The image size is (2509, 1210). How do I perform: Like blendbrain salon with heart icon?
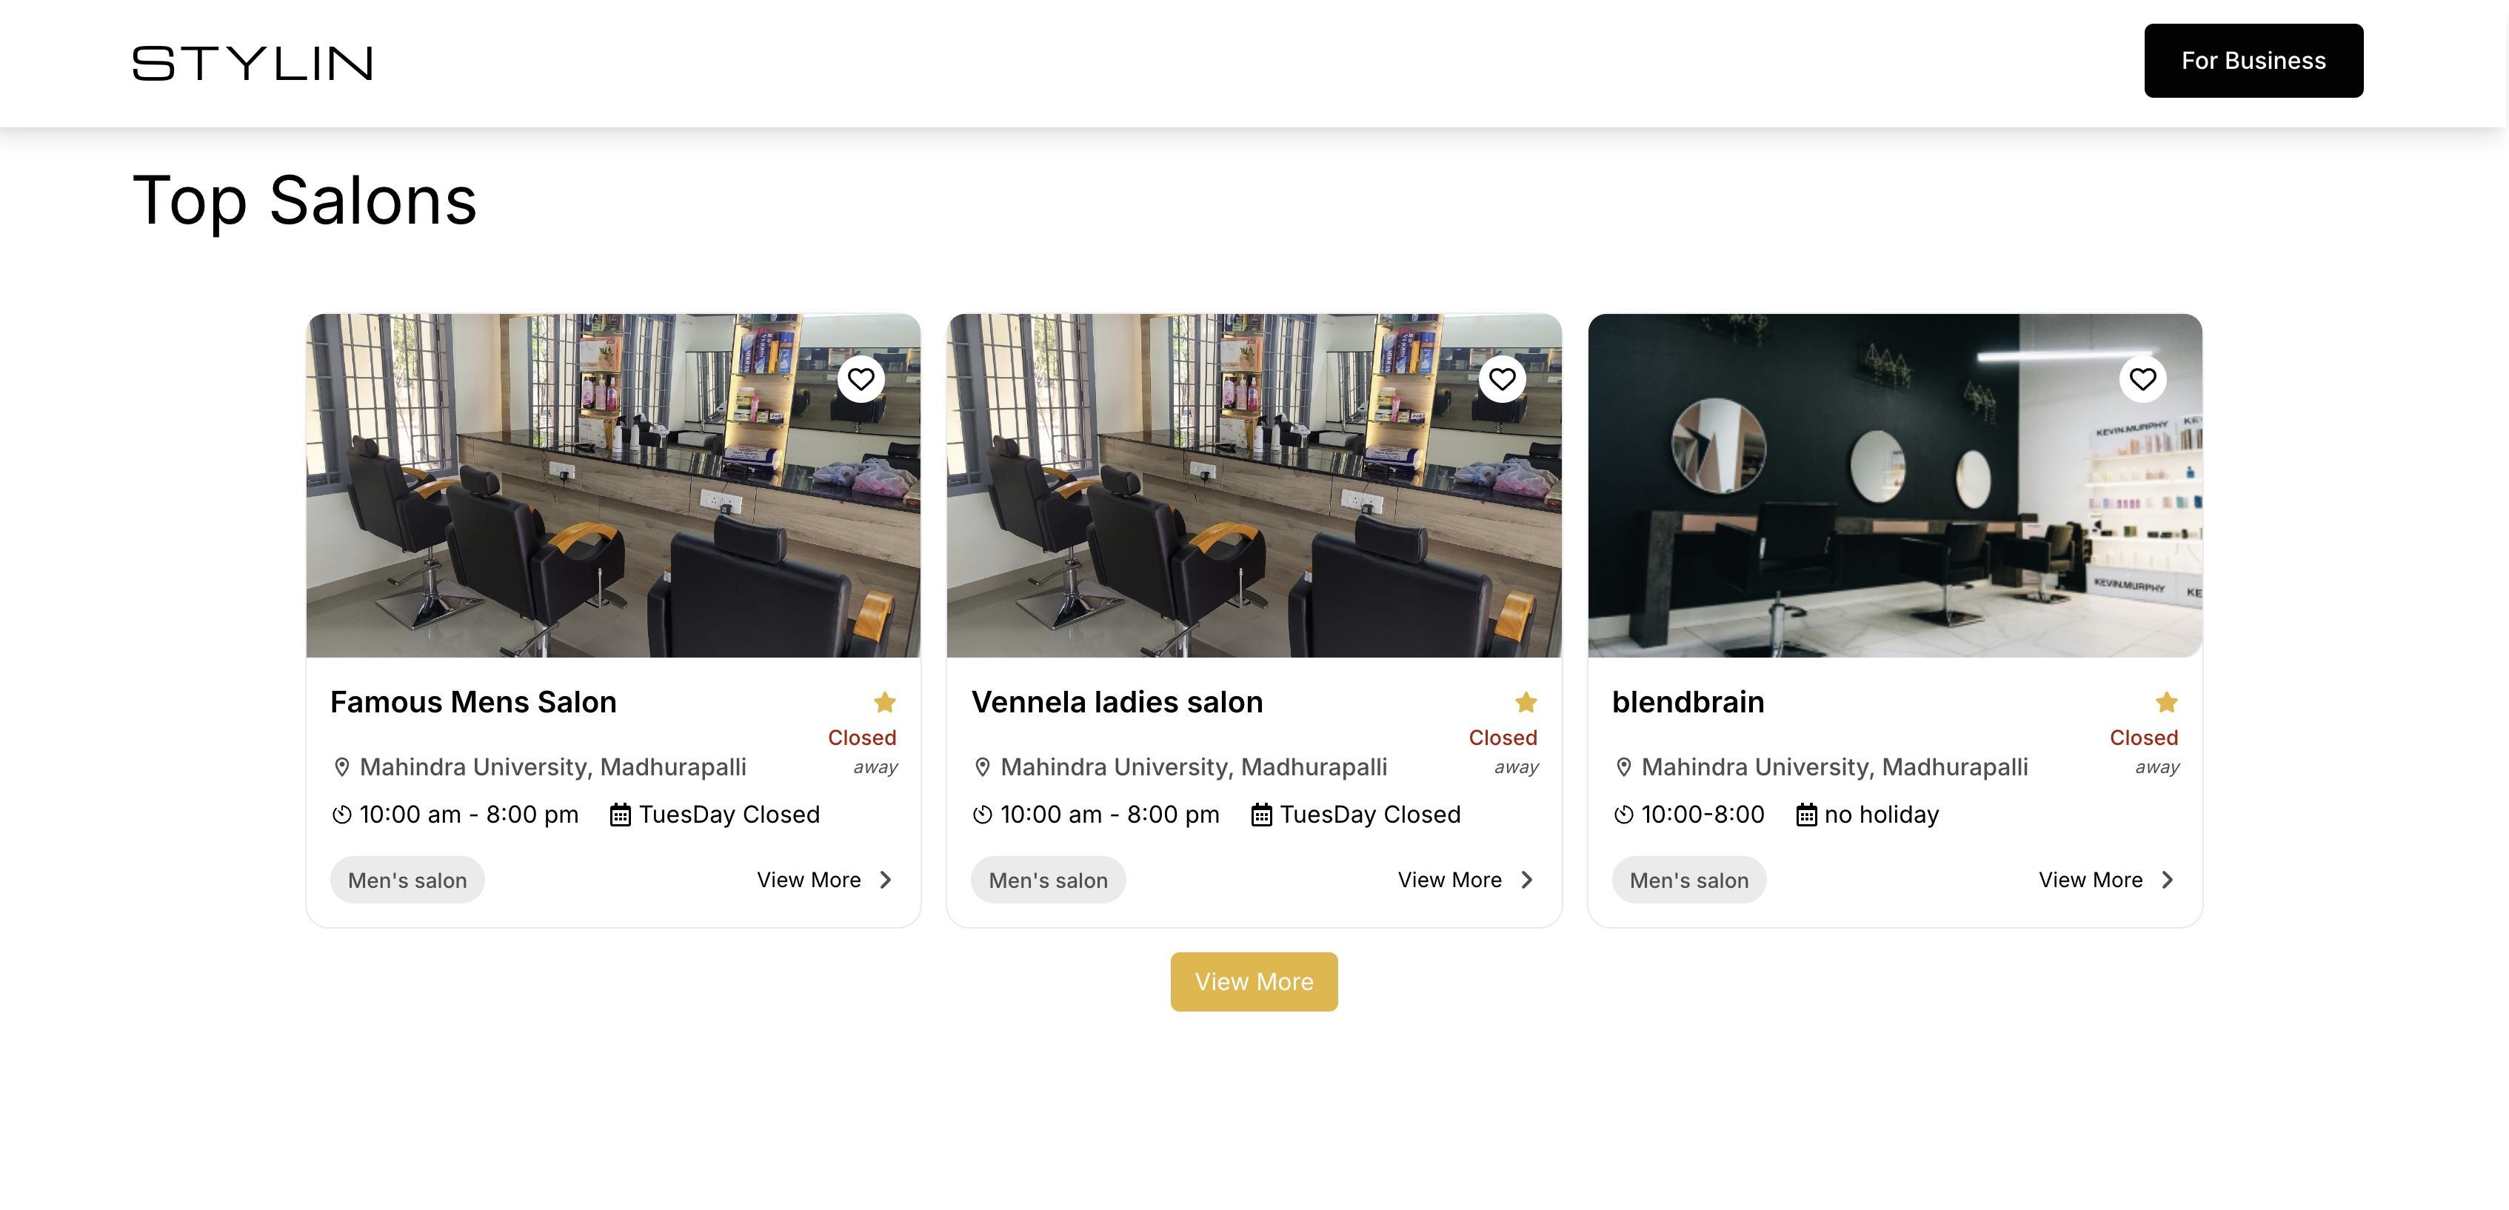[2142, 379]
